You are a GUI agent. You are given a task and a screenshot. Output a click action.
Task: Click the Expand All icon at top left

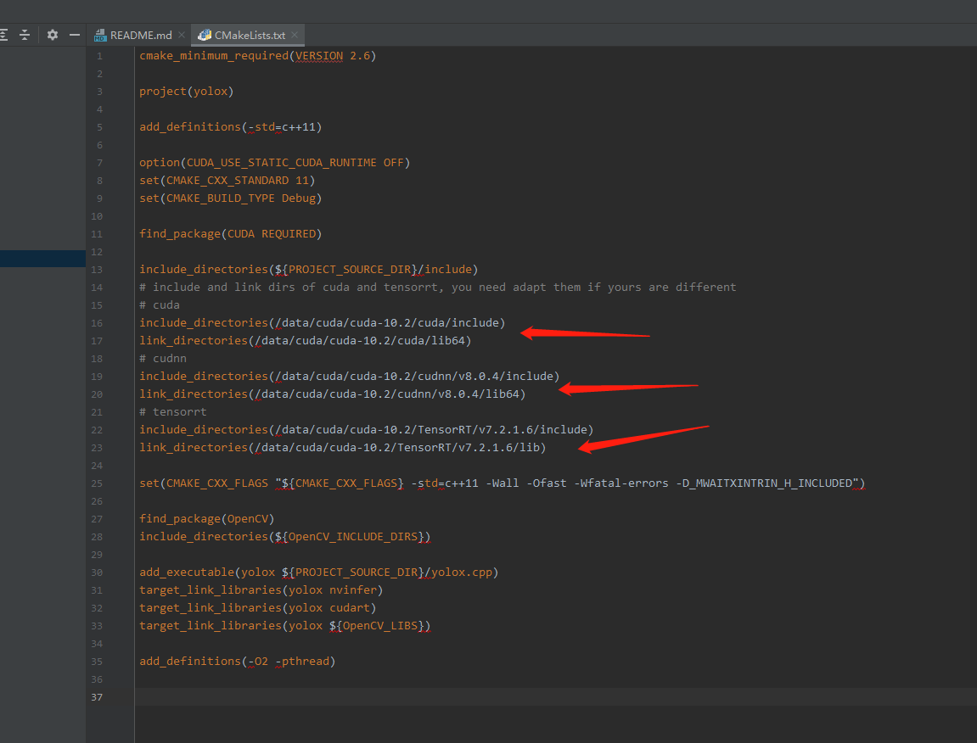(x=6, y=35)
